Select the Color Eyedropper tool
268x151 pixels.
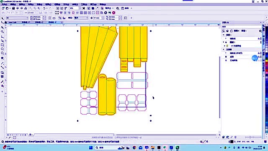[x=2, y=82]
